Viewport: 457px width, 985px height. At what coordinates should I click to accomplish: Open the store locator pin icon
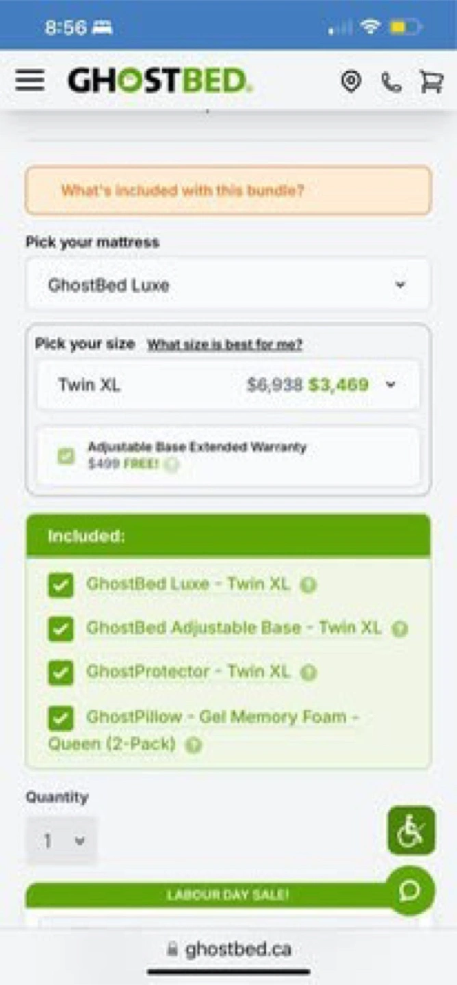(351, 81)
